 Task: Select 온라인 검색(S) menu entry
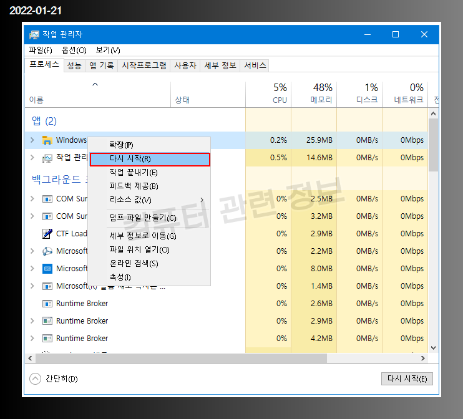pos(150,264)
